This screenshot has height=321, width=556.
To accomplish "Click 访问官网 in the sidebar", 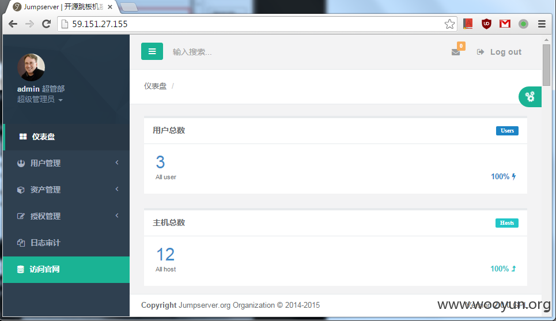I will click(x=66, y=270).
